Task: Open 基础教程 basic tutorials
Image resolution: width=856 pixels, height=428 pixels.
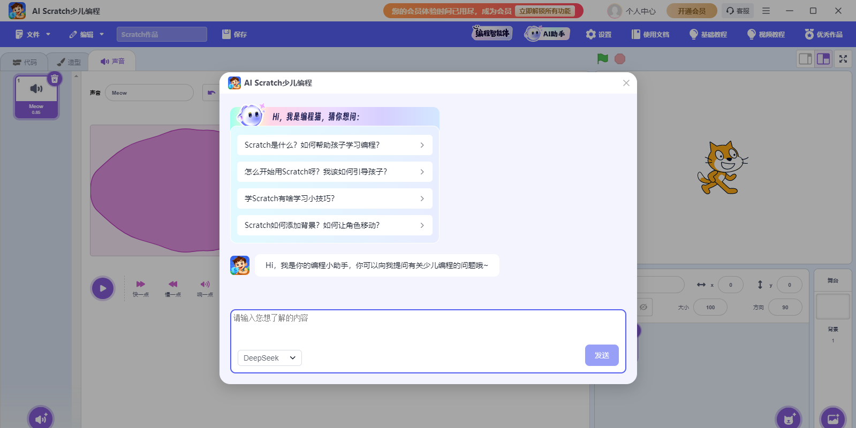Action: pyautogui.click(x=708, y=34)
